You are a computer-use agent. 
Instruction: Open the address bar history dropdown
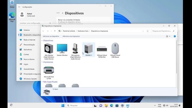(143, 31)
